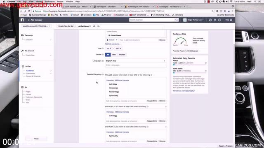The height and width of the screenshot is (148, 264).
Task: Click the Video Views estimate progress bar
Action: click(x=189, y=73)
